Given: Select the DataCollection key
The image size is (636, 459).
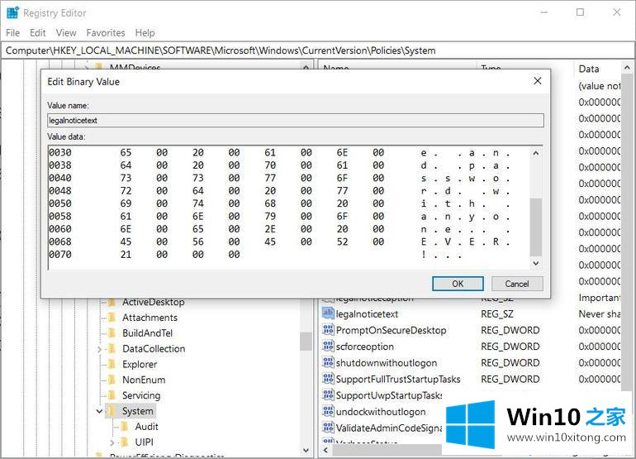Looking at the screenshot, I should [154, 349].
